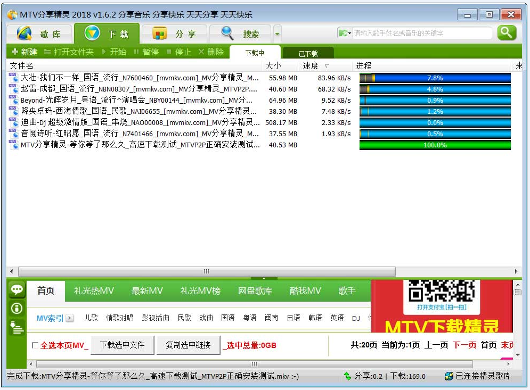Viewport: 530px width, 390px height.
Task: Select the download queue icon in sidebar
Action: click(17, 327)
